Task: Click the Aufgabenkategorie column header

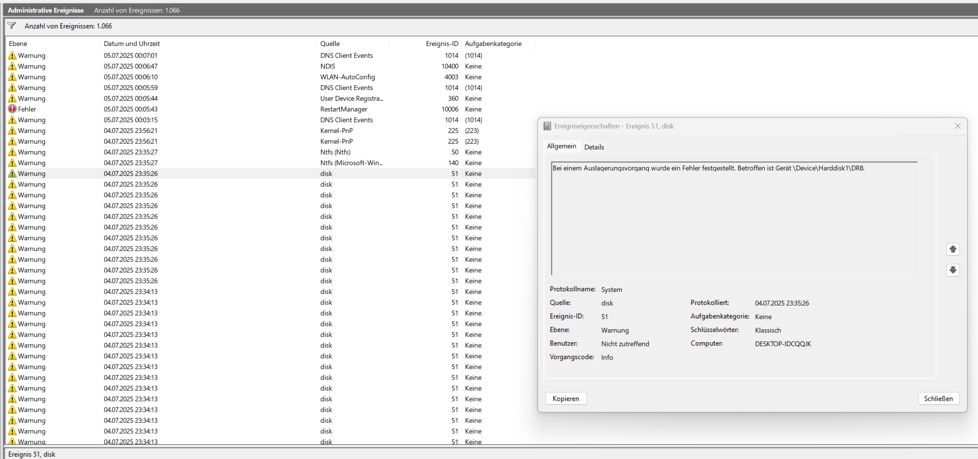Action: coord(493,44)
